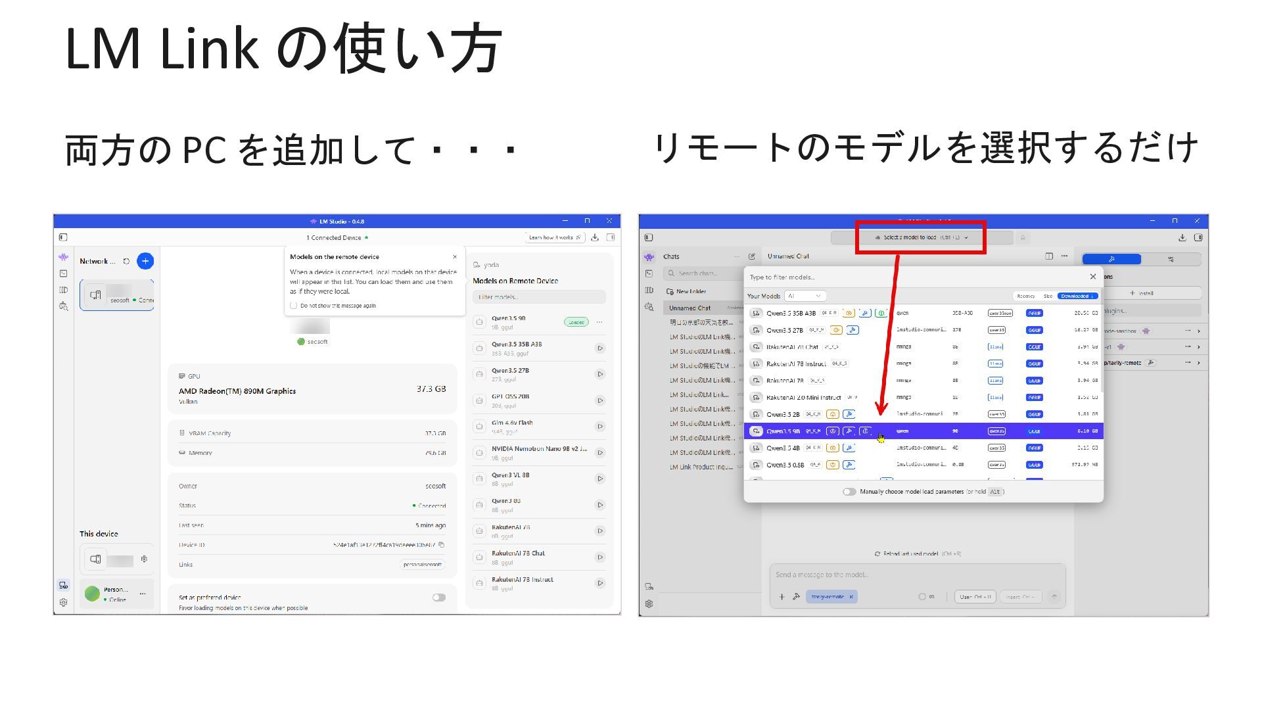The image size is (1262, 710).
Task: Click the downloads icon in right window toolbar
Action: coord(1182,237)
